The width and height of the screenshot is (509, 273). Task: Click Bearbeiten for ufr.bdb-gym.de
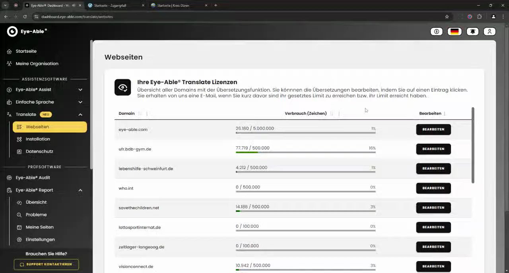pos(433,149)
